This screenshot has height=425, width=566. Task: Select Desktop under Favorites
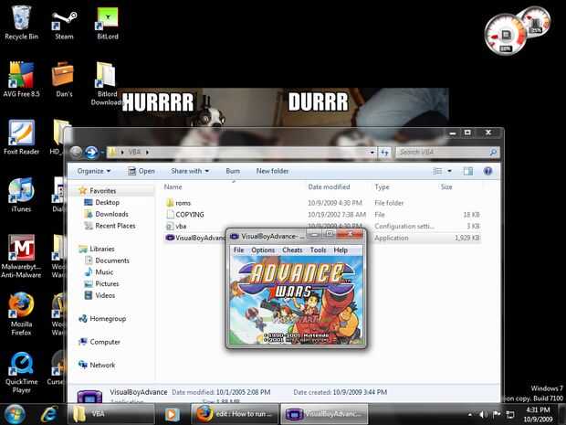[x=107, y=202]
